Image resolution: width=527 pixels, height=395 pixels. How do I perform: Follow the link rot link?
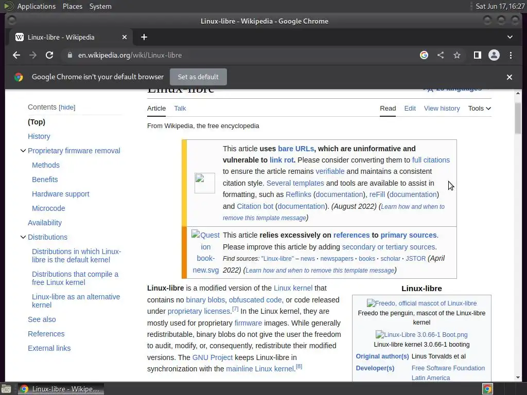click(282, 160)
